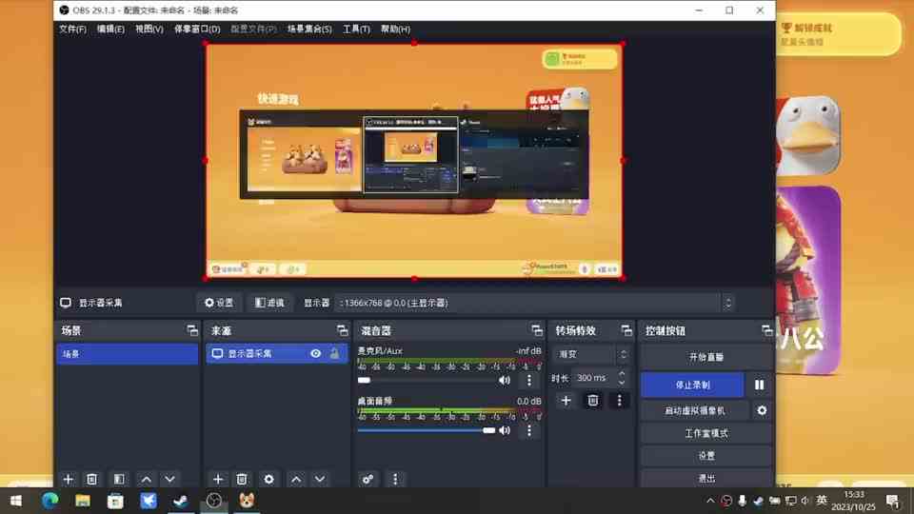This screenshot has width=914, height=514.
Task: Show hidden system tray icons chevron
Action: pos(710,501)
